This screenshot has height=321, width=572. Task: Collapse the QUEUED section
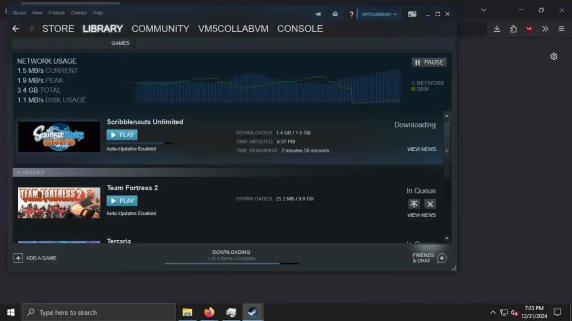pyautogui.click(x=18, y=173)
